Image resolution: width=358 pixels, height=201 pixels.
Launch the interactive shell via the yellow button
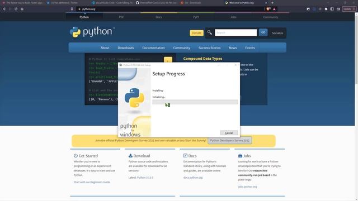pyautogui.click(x=168, y=60)
